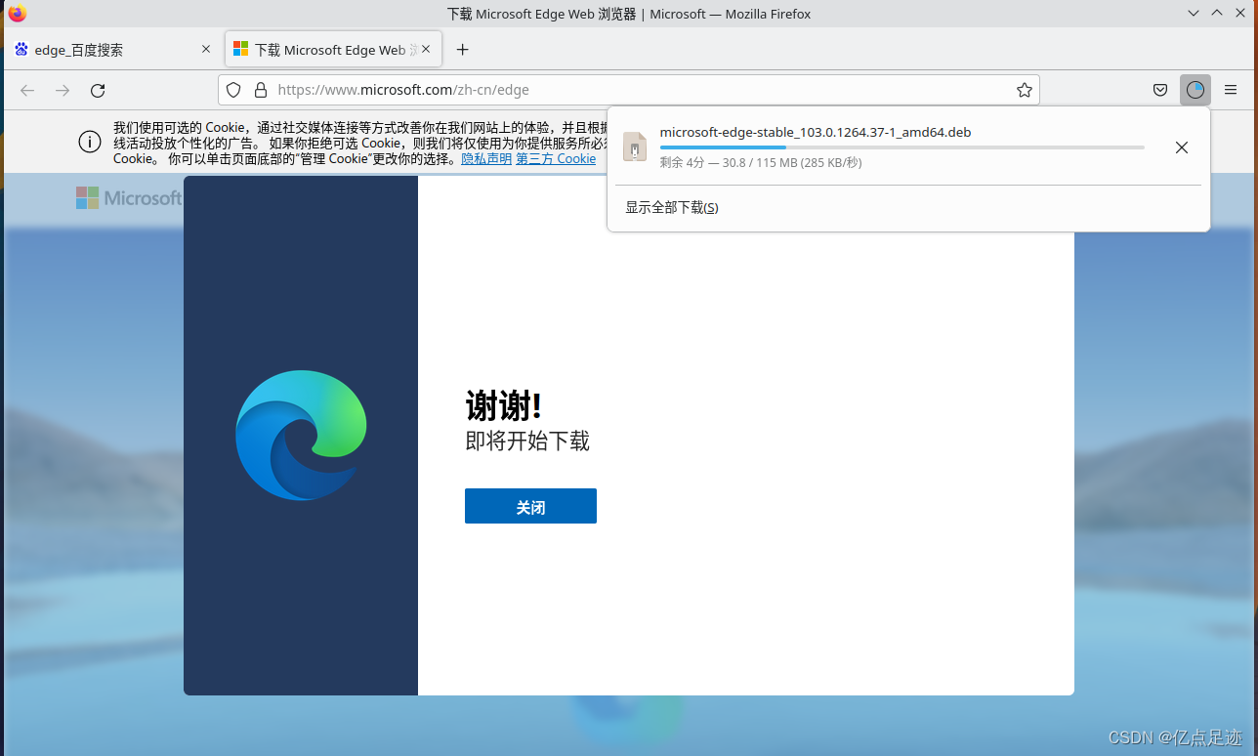Focus the URL address bar
The width and height of the screenshot is (1258, 756).
(x=629, y=90)
